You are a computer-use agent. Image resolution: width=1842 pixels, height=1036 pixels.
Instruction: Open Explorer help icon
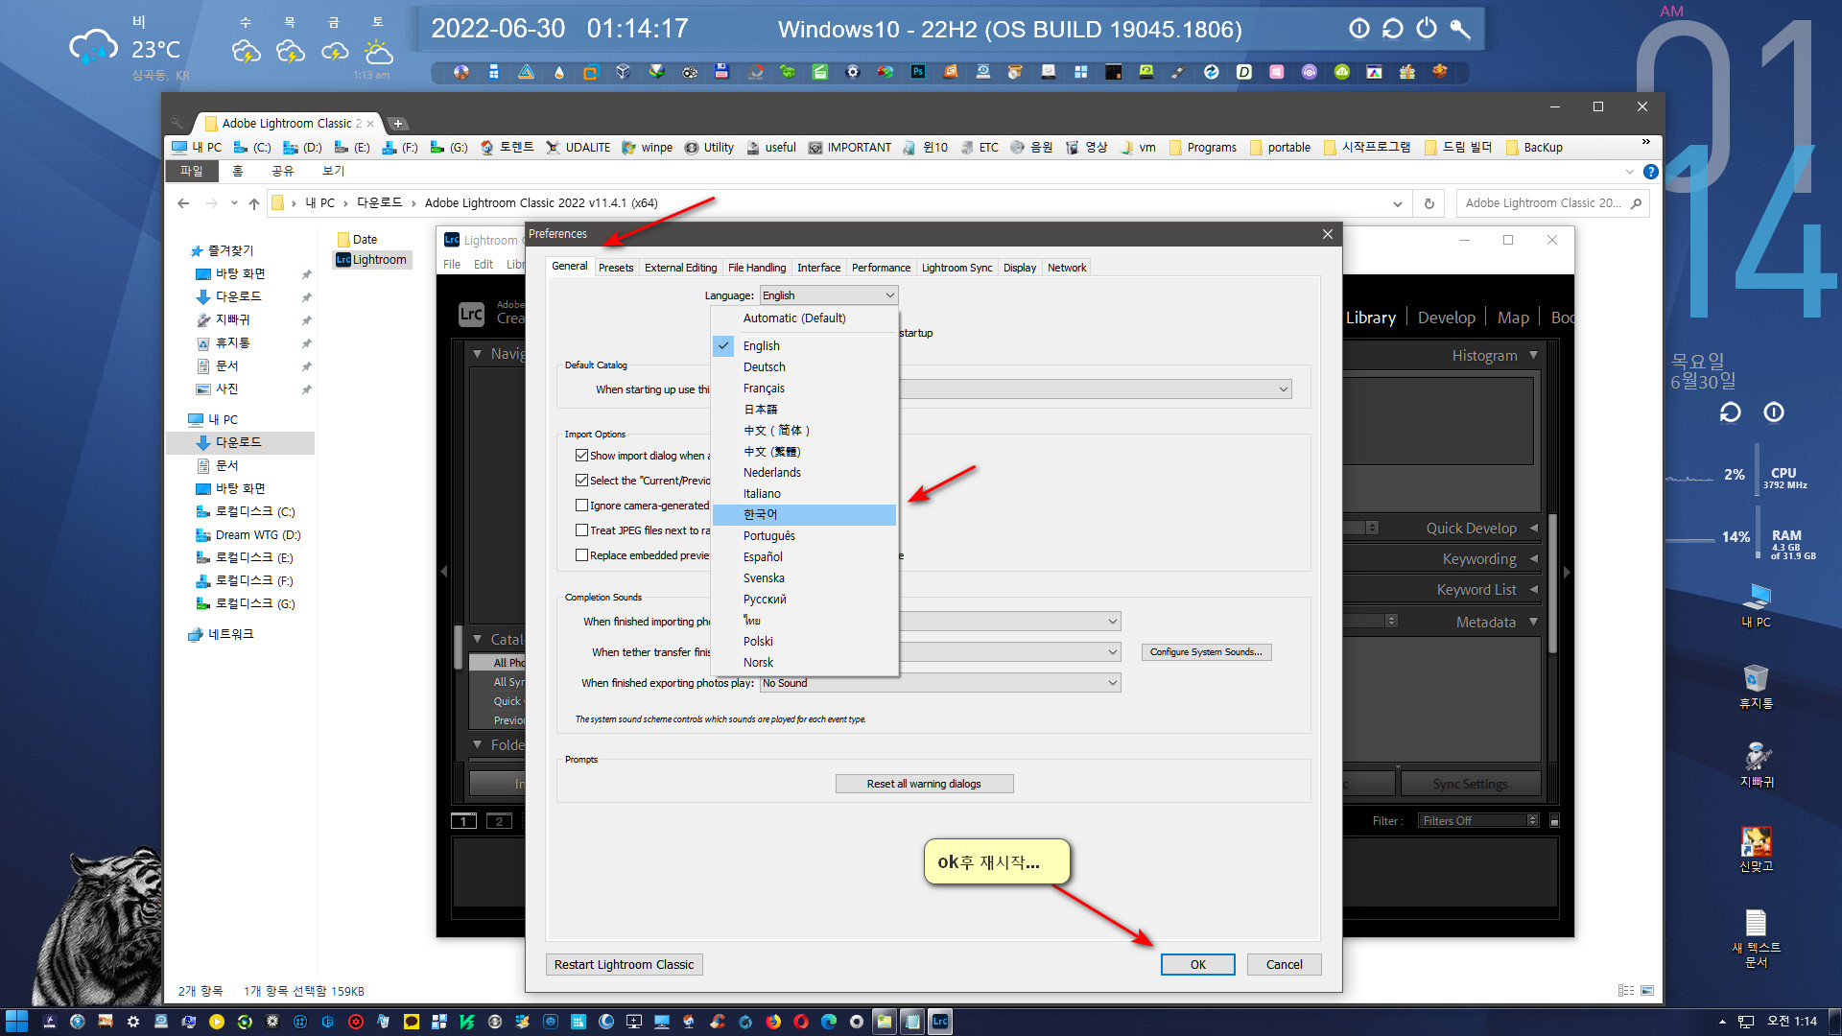coord(1650,172)
